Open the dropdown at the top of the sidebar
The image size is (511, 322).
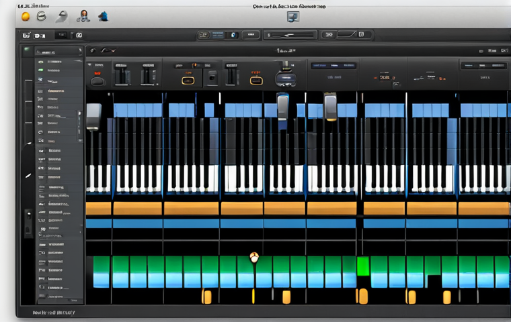(x=58, y=52)
